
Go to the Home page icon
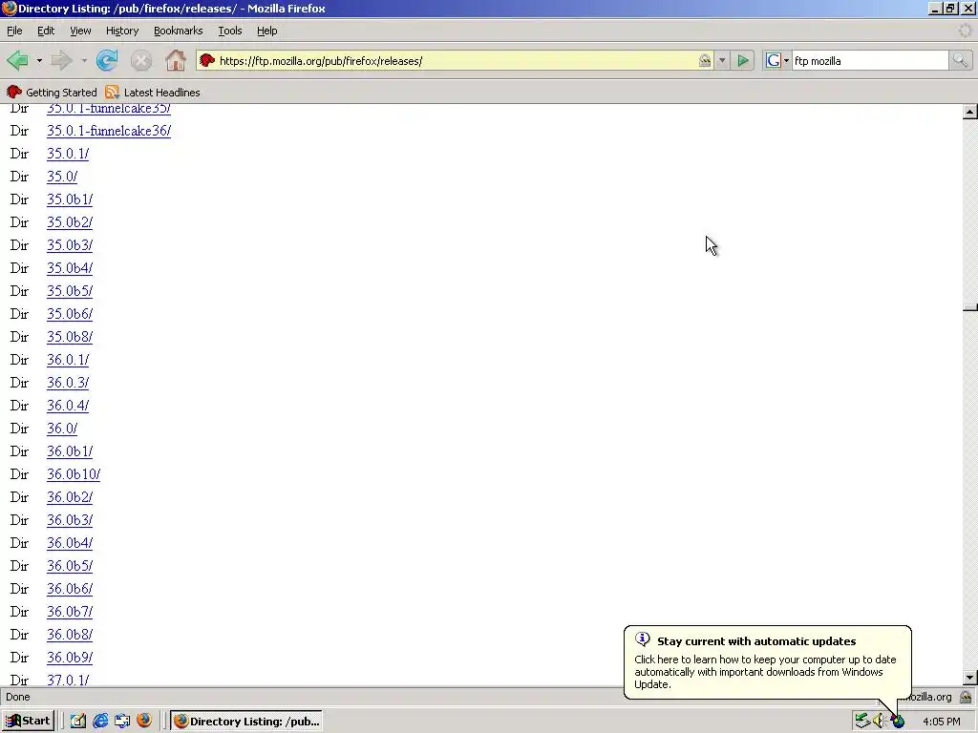click(x=176, y=60)
